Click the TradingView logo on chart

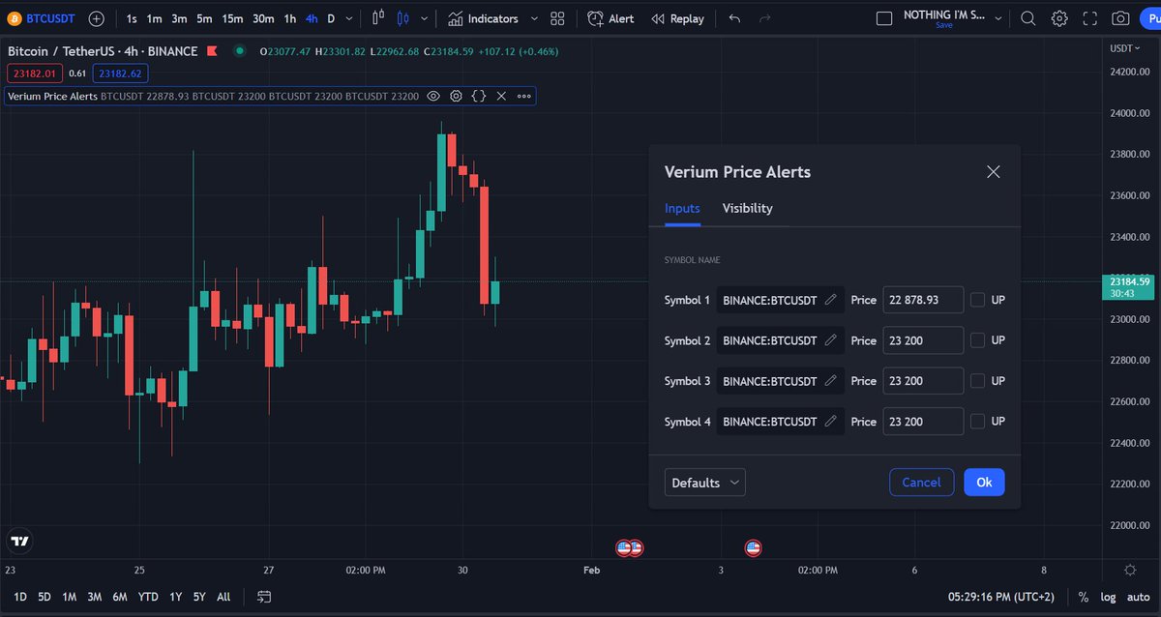coord(18,542)
